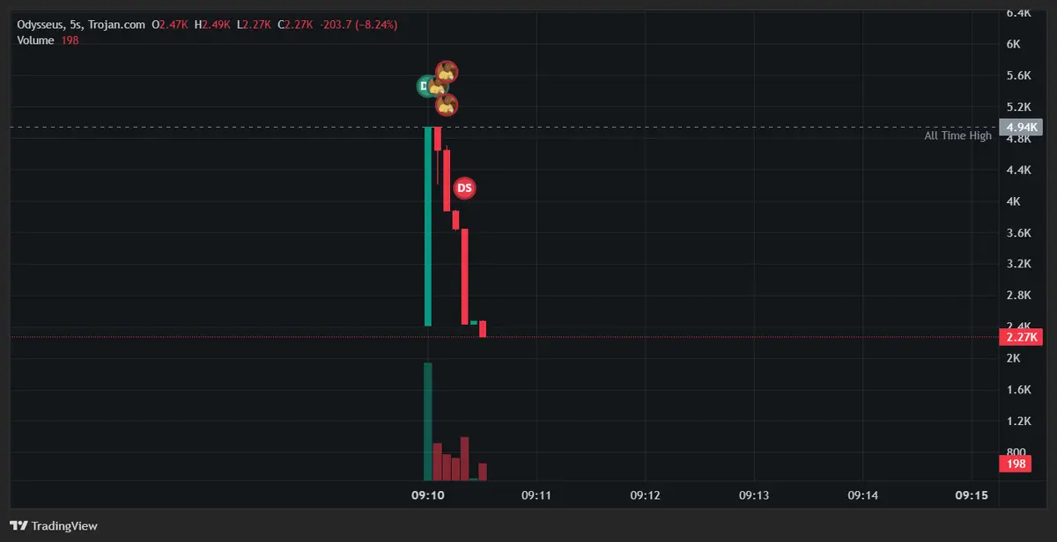Open the TradingView logo link
1057x542 pixels.
54,525
